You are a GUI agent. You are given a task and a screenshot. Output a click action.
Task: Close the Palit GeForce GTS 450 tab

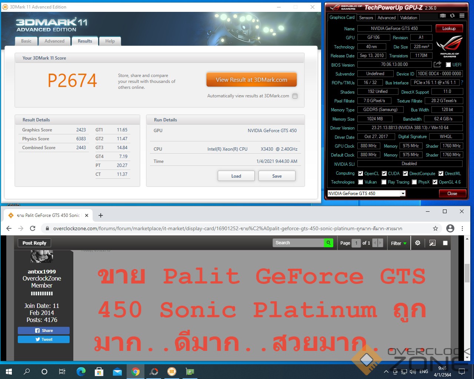pos(87,215)
